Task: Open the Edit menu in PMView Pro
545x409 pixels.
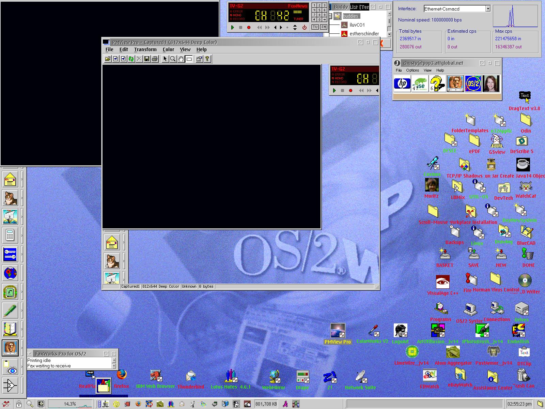Action: [124, 49]
